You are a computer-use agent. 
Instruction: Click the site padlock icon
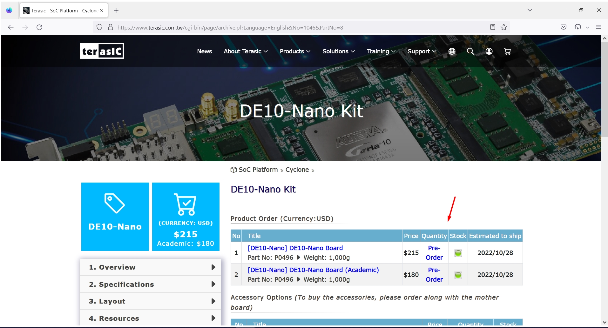click(111, 27)
